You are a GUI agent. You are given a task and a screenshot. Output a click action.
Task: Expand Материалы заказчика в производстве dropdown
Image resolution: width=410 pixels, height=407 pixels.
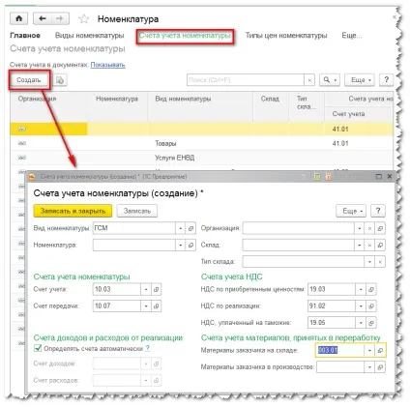pyautogui.click(x=369, y=367)
